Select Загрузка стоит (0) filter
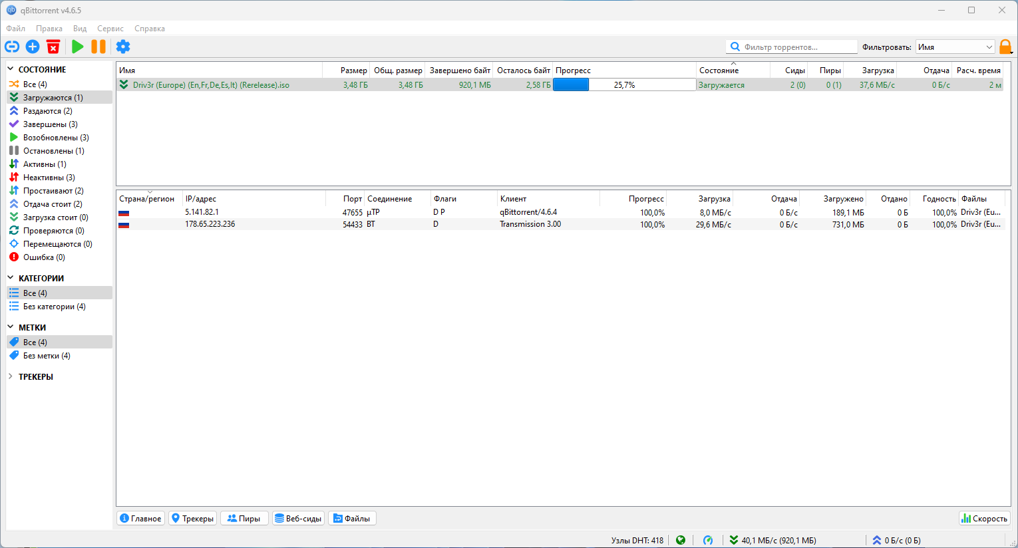 59,217
